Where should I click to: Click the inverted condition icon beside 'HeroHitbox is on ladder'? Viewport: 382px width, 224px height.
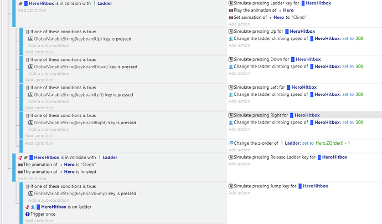(27, 207)
